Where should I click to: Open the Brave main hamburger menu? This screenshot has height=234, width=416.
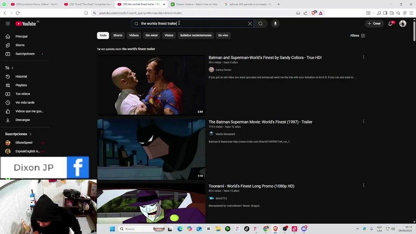point(411,13)
